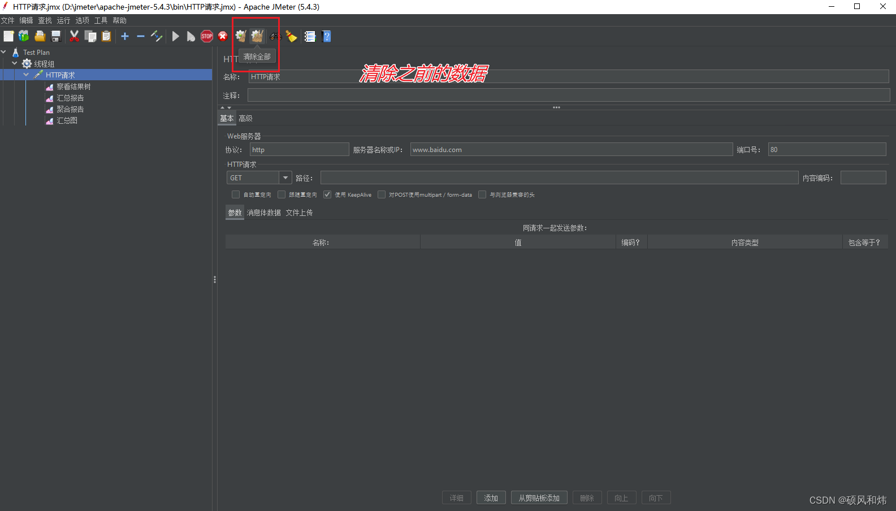
Task: Switch to the 高级 tab
Action: [x=245, y=118]
